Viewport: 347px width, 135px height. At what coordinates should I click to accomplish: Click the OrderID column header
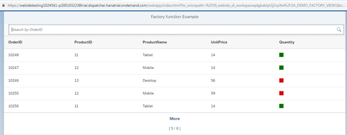(15, 42)
